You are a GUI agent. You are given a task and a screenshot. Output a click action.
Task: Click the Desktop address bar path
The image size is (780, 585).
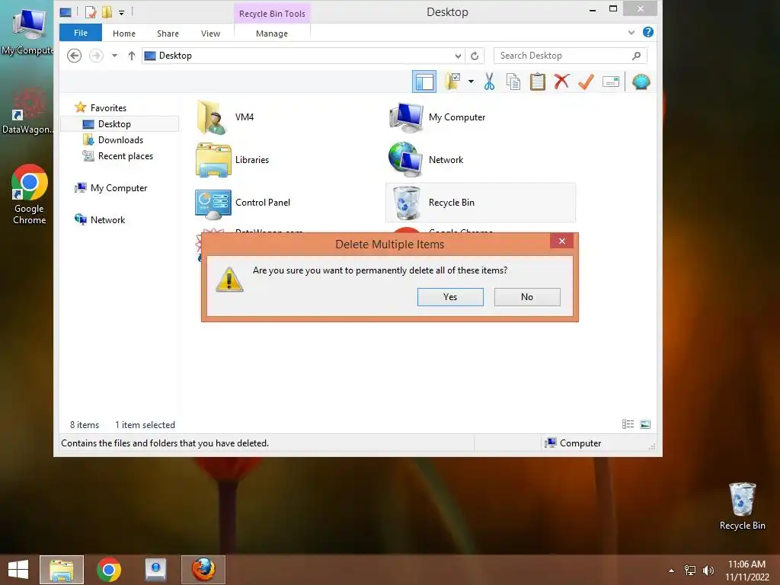pos(175,56)
